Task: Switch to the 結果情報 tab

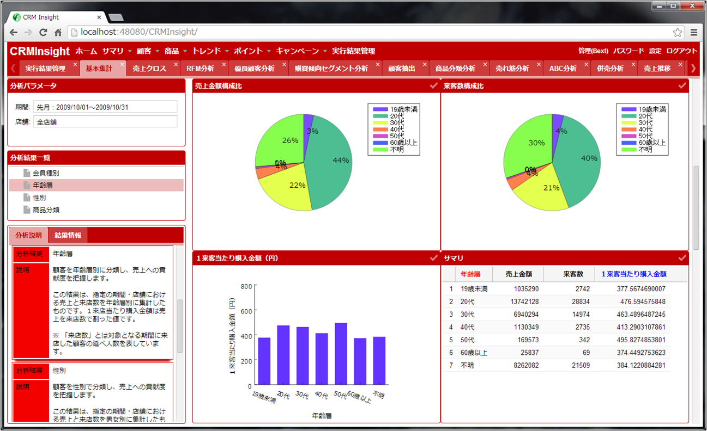Action: 68,235
